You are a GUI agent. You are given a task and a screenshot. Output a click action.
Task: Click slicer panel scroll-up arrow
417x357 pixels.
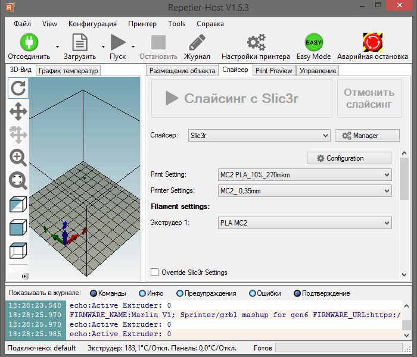[x=404, y=153]
